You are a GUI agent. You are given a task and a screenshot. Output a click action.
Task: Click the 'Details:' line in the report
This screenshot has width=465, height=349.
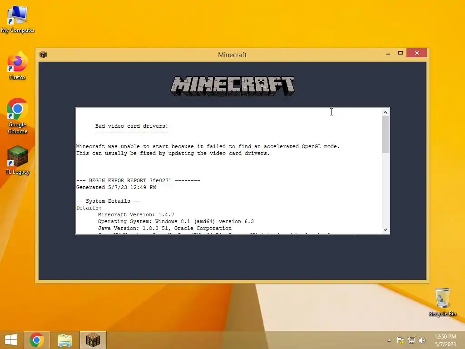89,208
